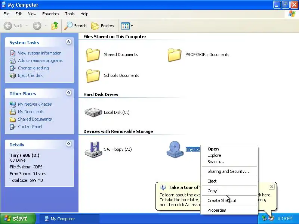The image size is (299, 224).
Task: Click Change a setting link
Action: pos(33,68)
